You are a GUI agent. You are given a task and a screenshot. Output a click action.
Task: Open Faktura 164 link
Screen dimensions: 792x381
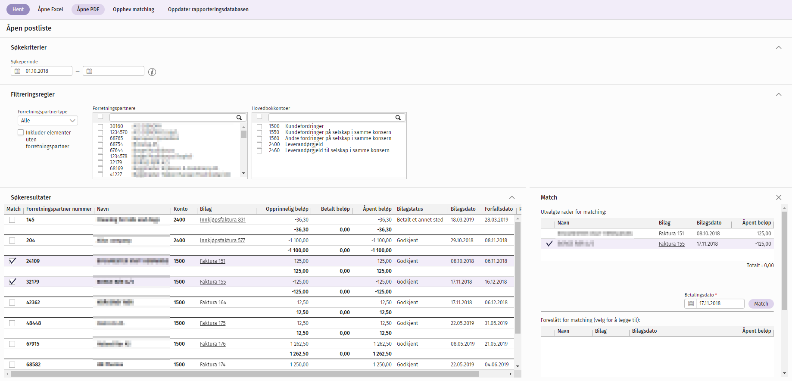pyautogui.click(x=213, y=303)
